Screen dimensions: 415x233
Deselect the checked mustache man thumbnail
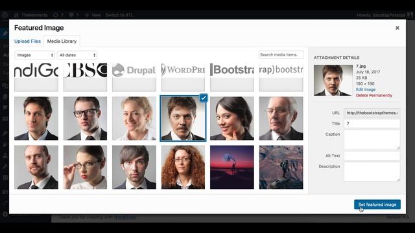pos(203,98)
